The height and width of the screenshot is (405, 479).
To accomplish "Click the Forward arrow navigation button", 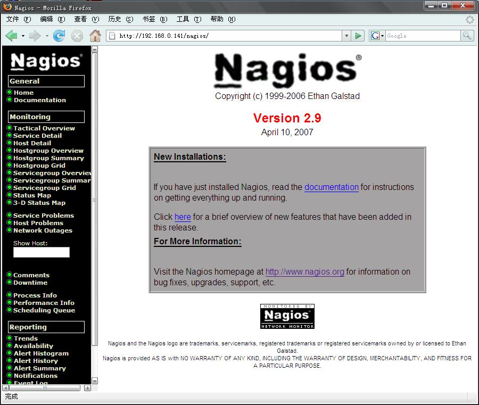I will (x=35, y=36).
